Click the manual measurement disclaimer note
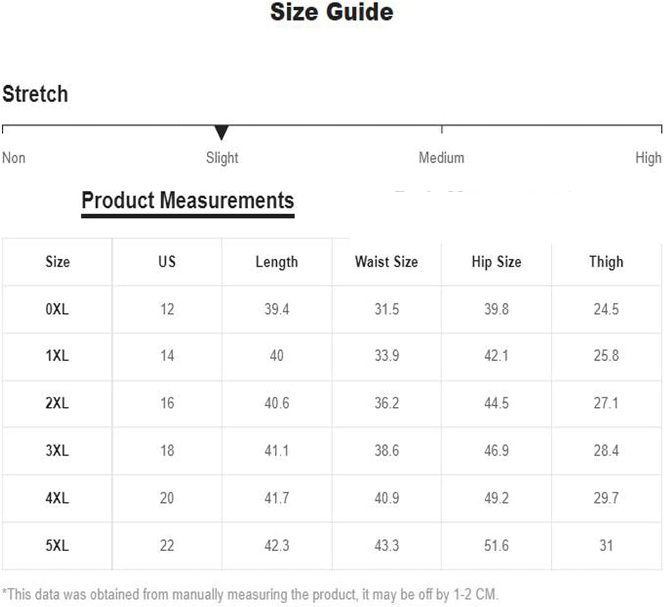The width and height of the screenshot is (664, 607). [x=250, y=595]
